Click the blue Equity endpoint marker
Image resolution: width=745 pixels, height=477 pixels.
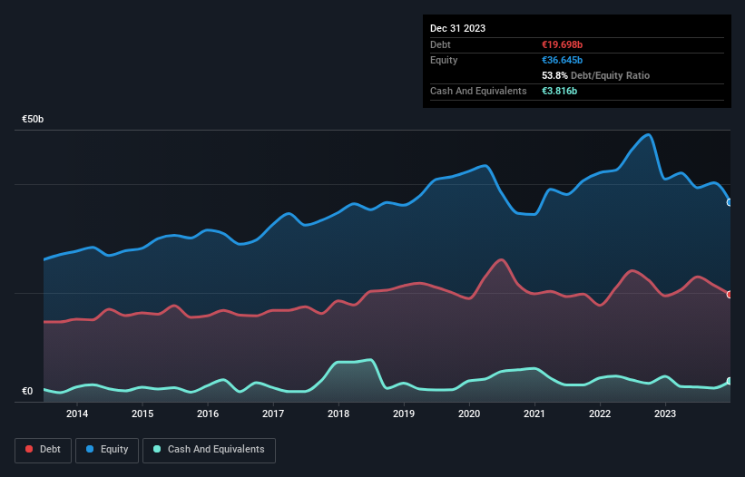(730, 202)
